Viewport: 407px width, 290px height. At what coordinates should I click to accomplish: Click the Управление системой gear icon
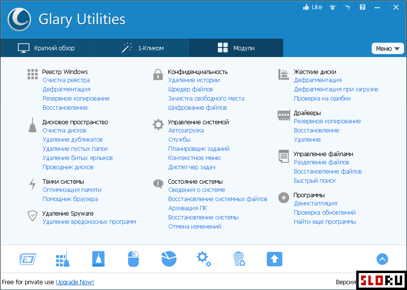pyautogui.click(x=158, y=125)
